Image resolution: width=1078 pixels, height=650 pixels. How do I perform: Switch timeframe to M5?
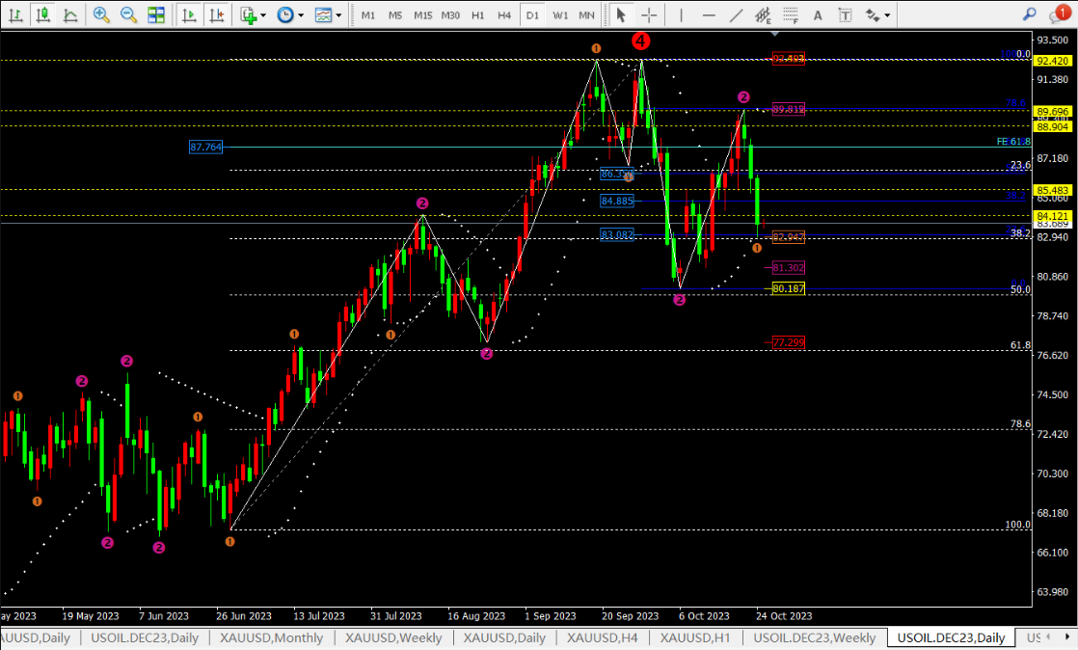(x=394, y=15)
